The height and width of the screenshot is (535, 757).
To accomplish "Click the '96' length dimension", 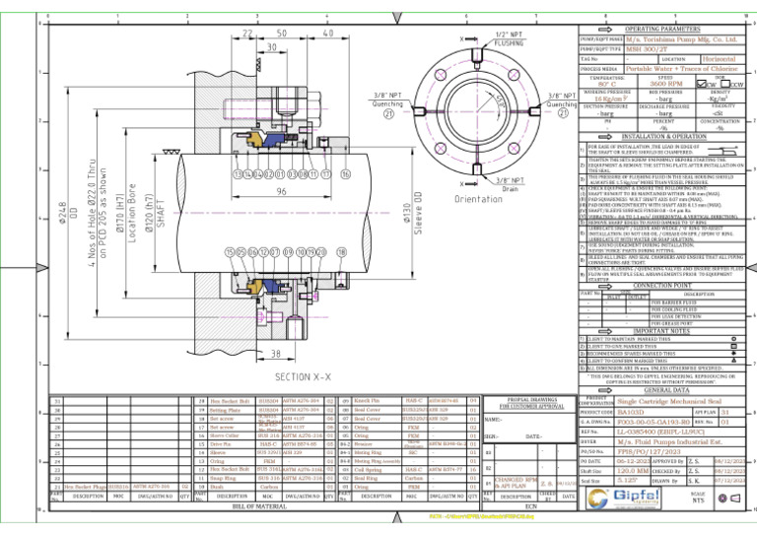I will tap(282, 191).
